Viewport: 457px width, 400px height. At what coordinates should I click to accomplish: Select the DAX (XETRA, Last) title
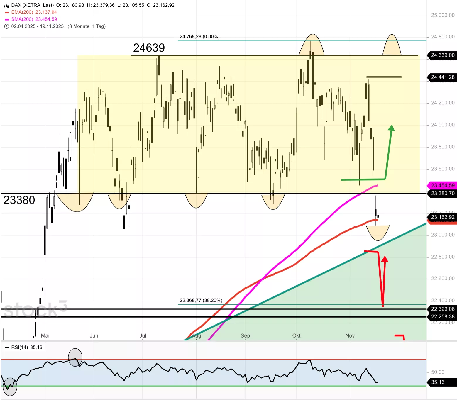[33, 5]
